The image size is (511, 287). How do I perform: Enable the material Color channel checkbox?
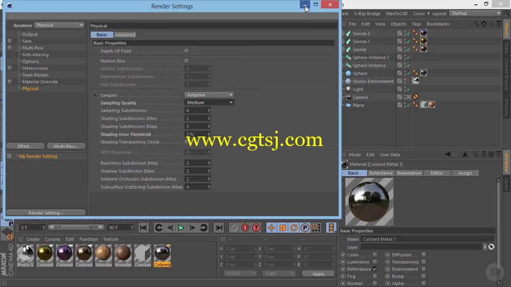[x=375, y=254]
